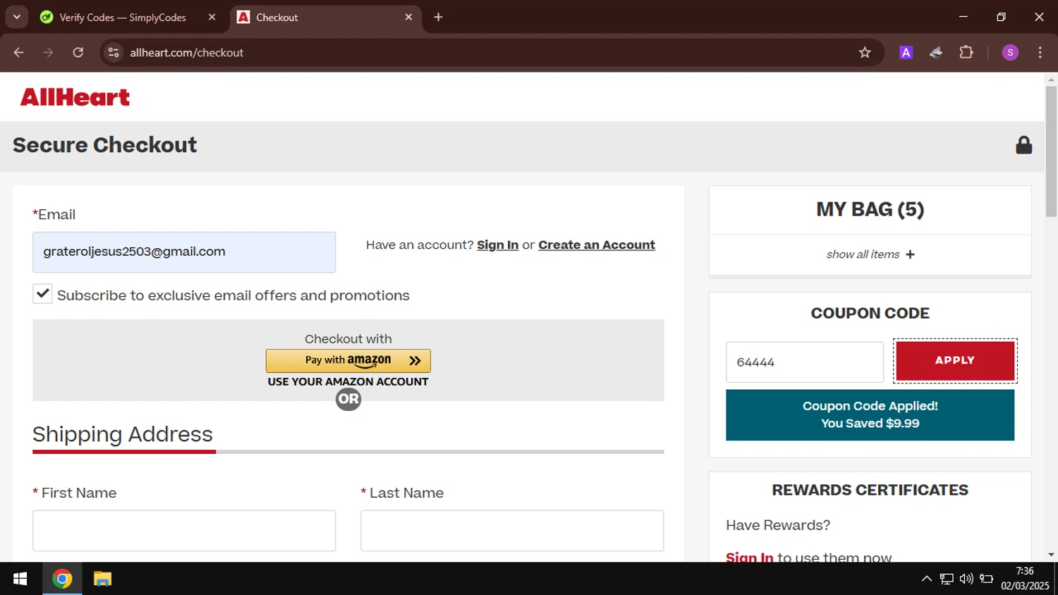The image size is (1058, 595).
Task: Click the Create an Account link
Action: click(597, 245)
